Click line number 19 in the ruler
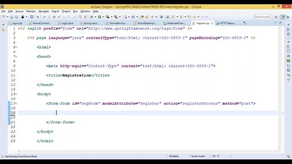The image size is (292, 164). point(13,113)
